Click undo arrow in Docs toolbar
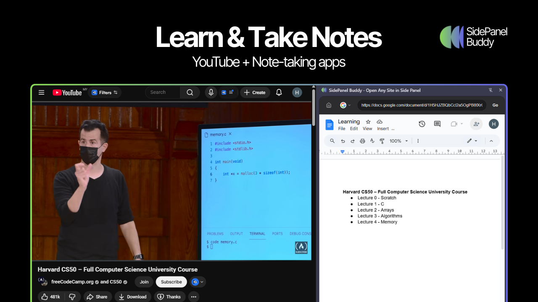Viewport: 538px width, 302px height. (343, 141)
